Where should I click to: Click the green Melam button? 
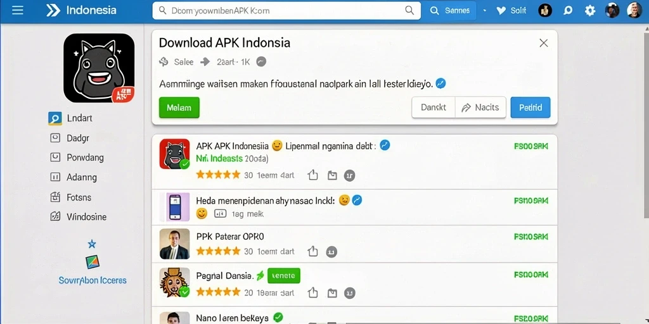point(179,108)
